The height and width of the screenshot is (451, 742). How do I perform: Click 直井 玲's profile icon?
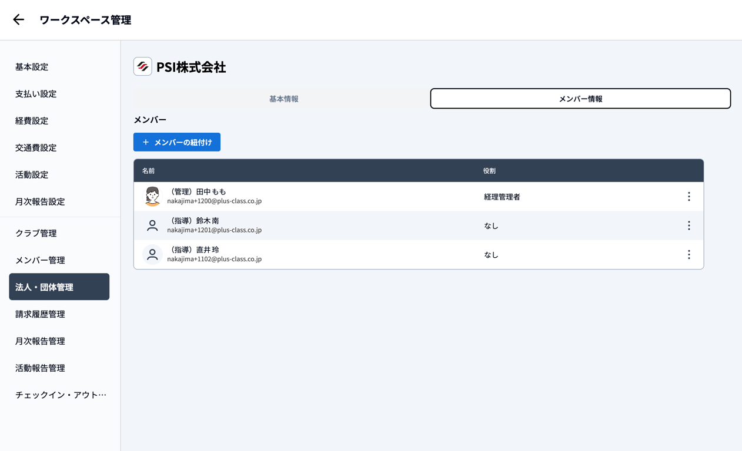click(x=152, y=254)
